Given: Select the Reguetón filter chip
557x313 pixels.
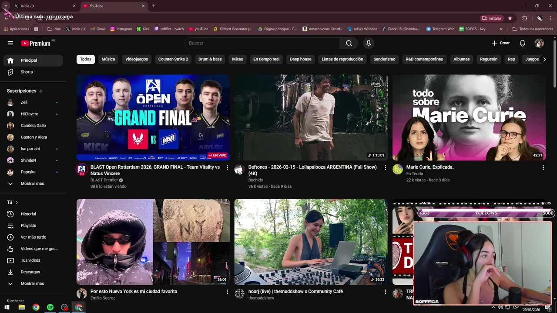Looking at the screenshot, I should click(489, 59).
